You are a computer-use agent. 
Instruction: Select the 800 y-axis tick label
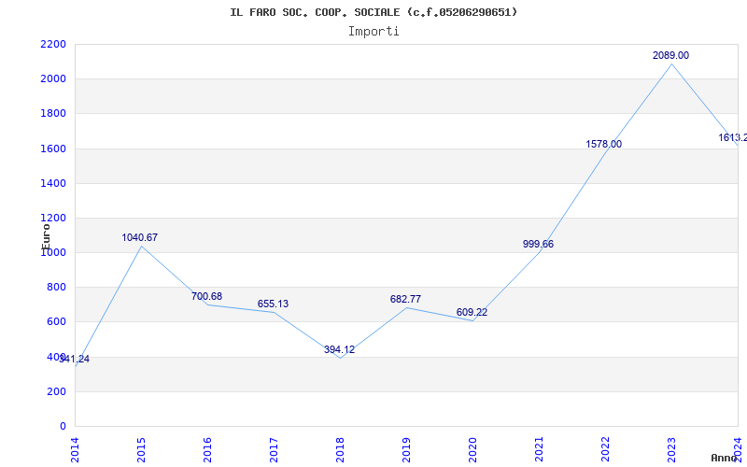[56, 288]
